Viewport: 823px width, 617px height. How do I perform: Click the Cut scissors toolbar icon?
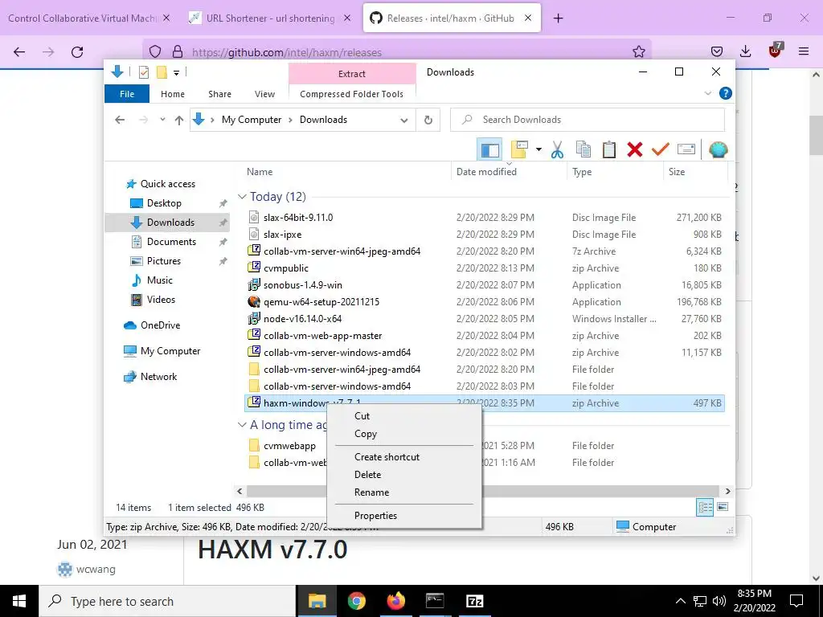(557, 150)
